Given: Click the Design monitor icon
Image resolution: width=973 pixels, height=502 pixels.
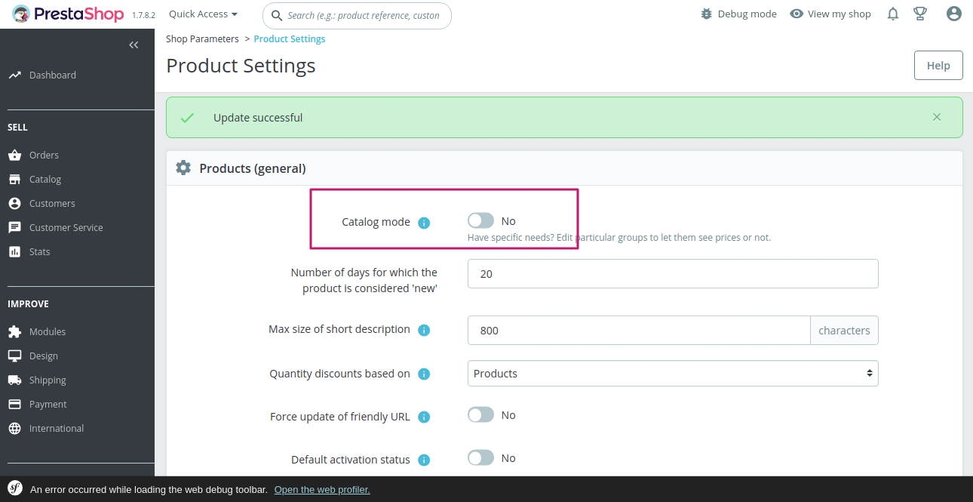Looking at the screenshot, I should point(14,356).
